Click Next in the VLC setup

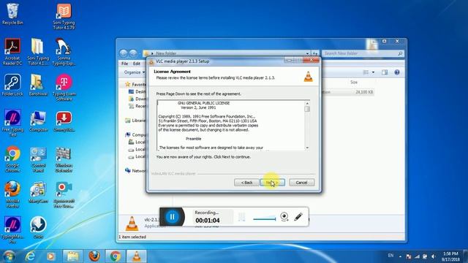point(273,183)
